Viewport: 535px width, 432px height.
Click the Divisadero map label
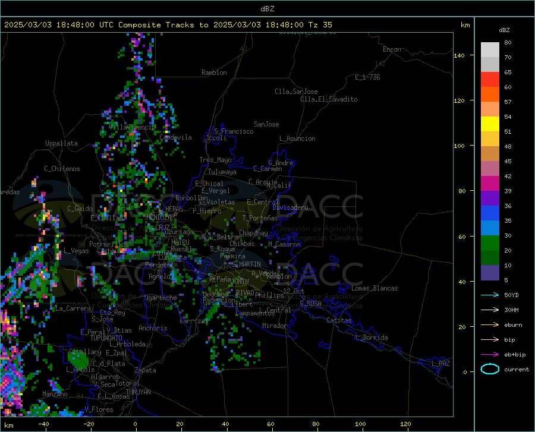[x=290, y=207]
